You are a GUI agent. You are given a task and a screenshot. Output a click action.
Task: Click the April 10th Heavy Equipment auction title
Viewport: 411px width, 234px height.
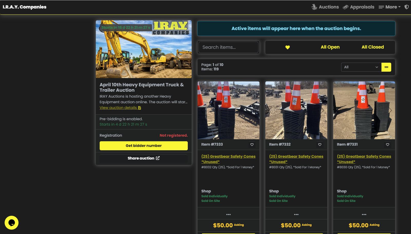point(142,87)
